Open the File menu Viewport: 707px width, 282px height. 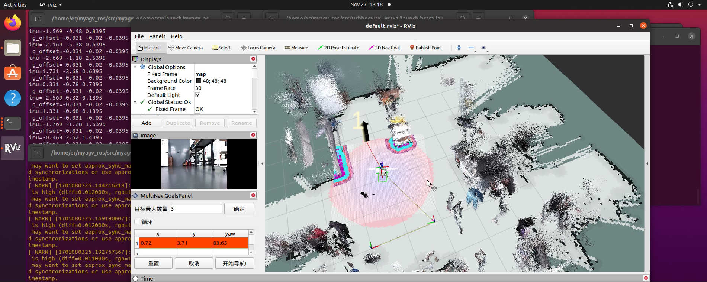(139, 36)
